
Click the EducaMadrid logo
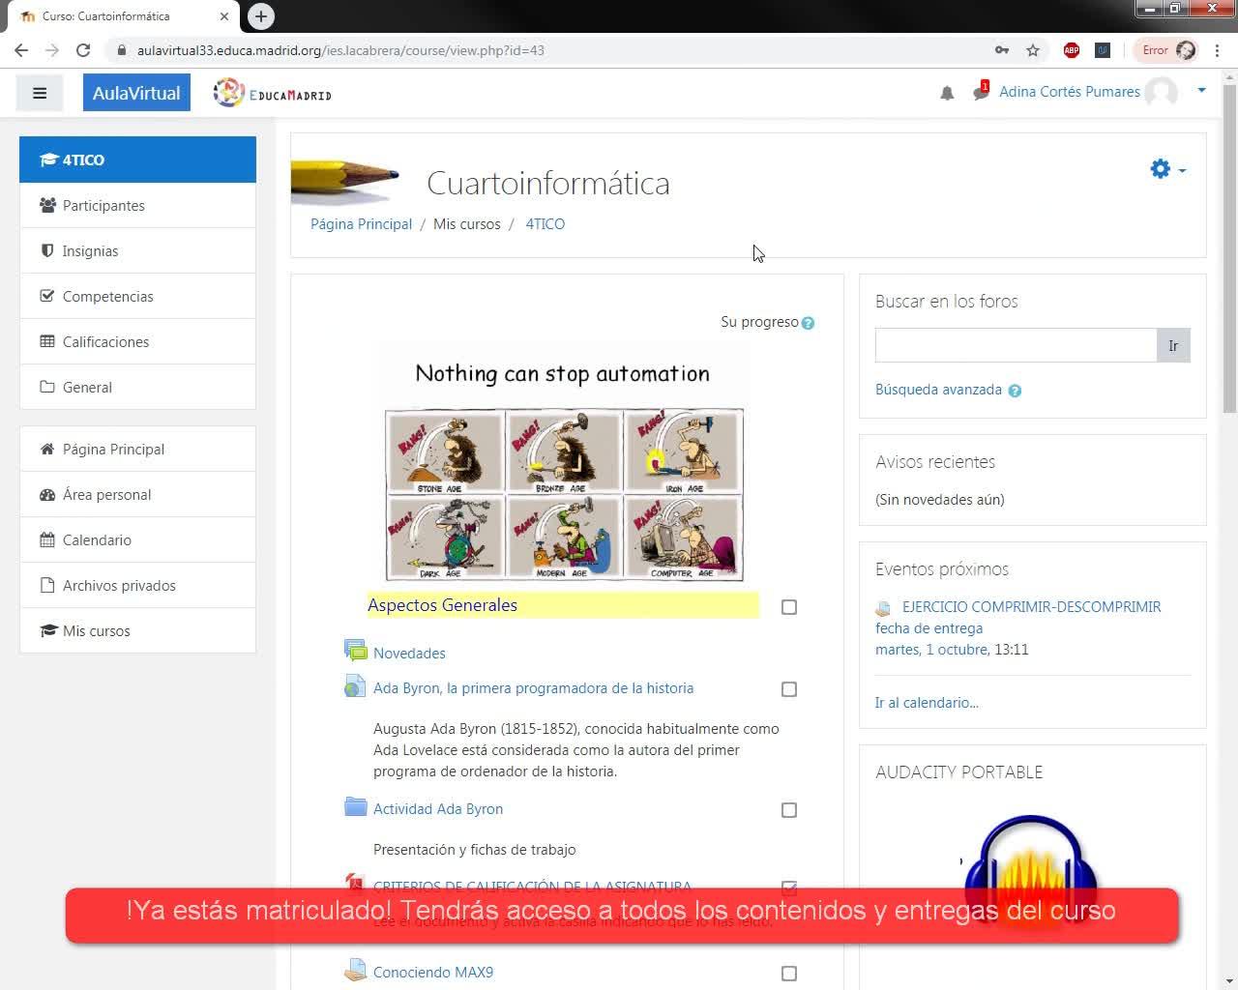[273, 93]
